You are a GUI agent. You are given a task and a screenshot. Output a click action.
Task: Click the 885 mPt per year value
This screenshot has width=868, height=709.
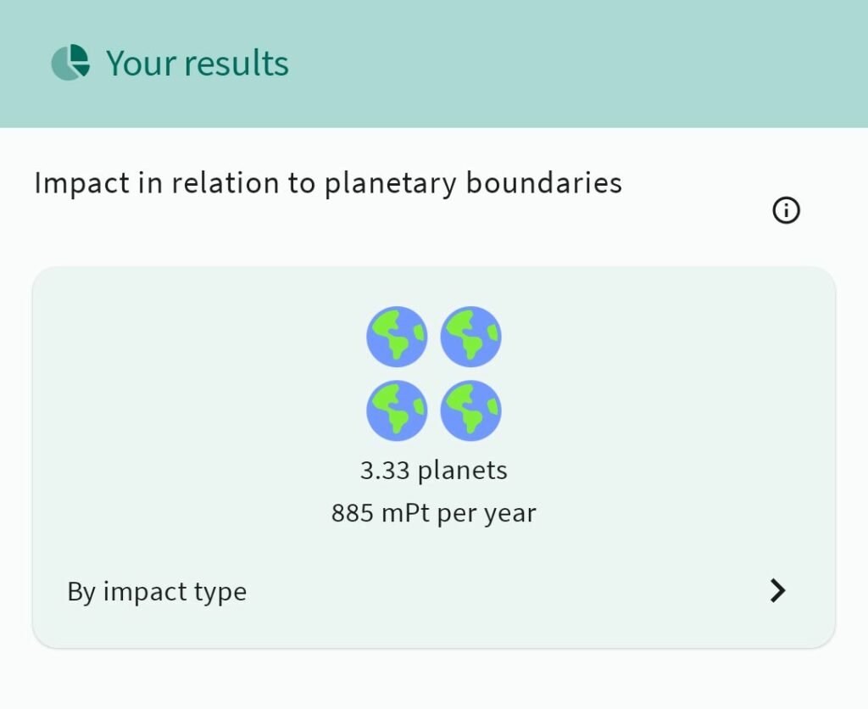433,513
